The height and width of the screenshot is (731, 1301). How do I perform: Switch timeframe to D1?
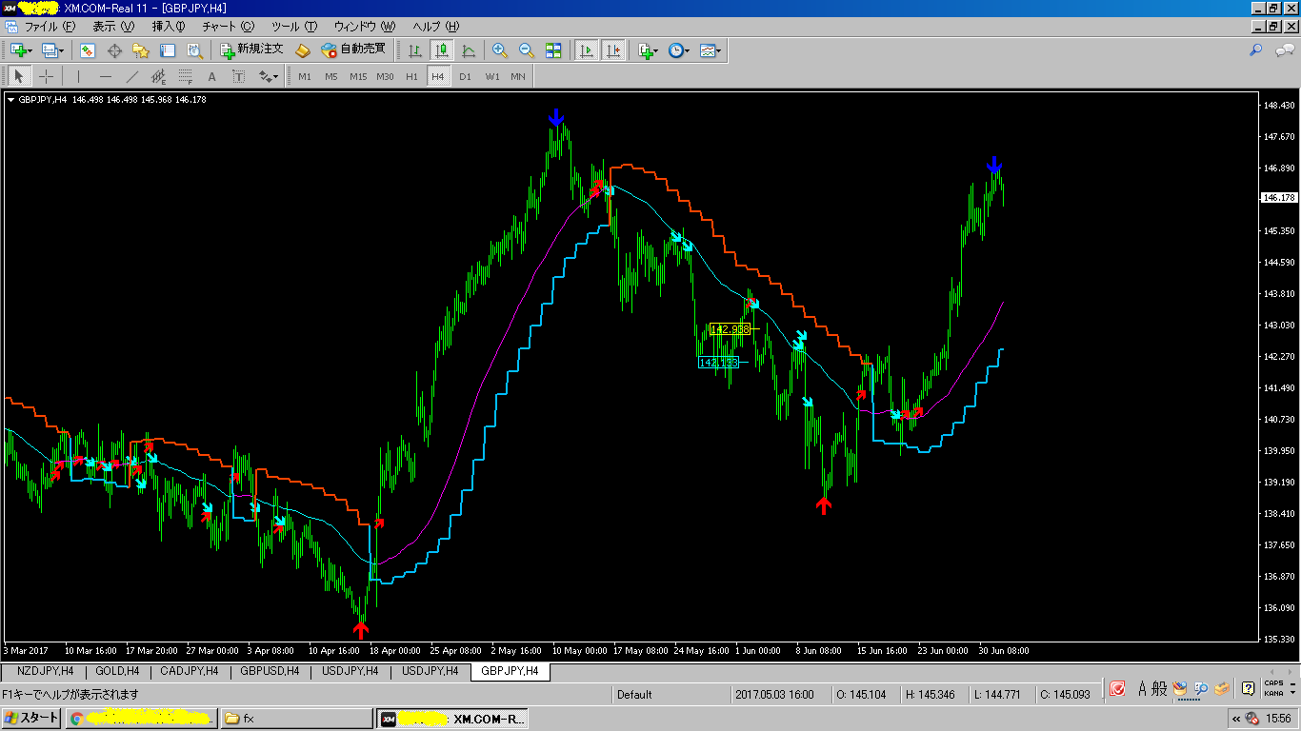click(465, 76)
